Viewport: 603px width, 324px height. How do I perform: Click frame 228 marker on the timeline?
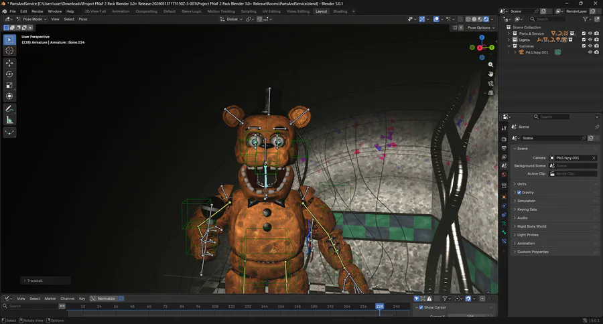(380, 307)
